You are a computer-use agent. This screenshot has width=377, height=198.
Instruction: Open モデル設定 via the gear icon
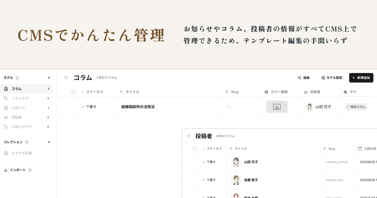pos(323,78)
